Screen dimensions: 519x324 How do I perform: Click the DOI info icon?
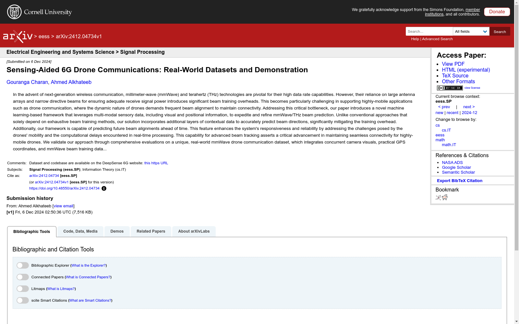pyautogui.click(x=104, y=189)
